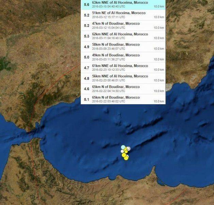Select the 4.6 quake 65km N of Boudinar
The height and width of the screenshot is (205, 214).
(x=123, y=89)
